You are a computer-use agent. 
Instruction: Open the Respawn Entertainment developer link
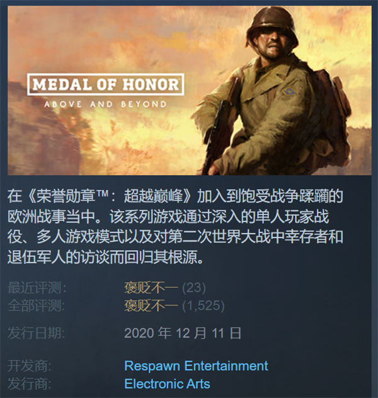[196, 366]
